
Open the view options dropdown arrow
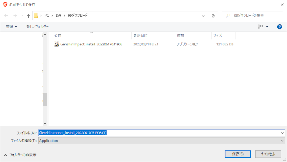(x=267, y=27)
